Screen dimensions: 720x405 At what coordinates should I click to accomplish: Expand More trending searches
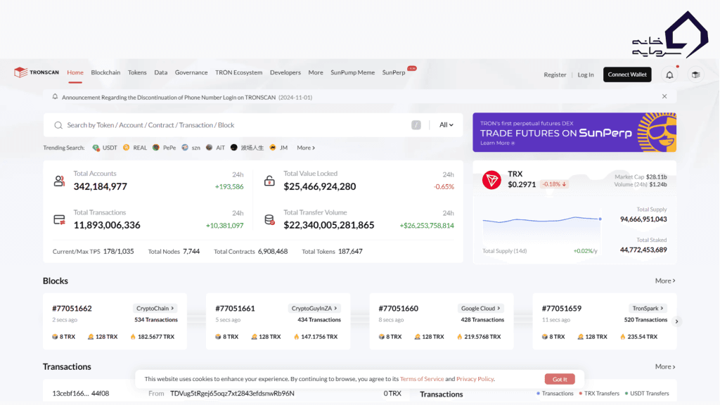[x=306, y=148]
